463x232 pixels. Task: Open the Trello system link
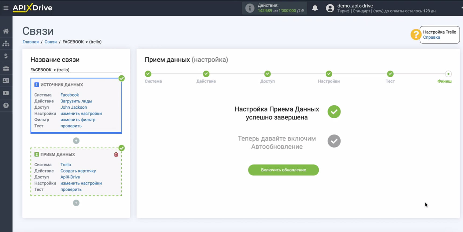66,165
